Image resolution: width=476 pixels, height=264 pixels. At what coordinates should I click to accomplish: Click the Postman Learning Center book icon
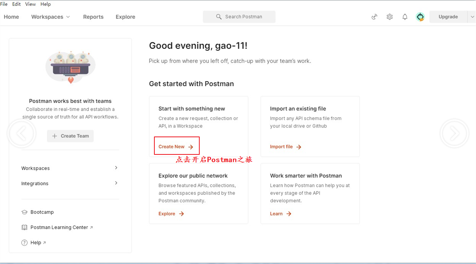(x=24, y=227)
